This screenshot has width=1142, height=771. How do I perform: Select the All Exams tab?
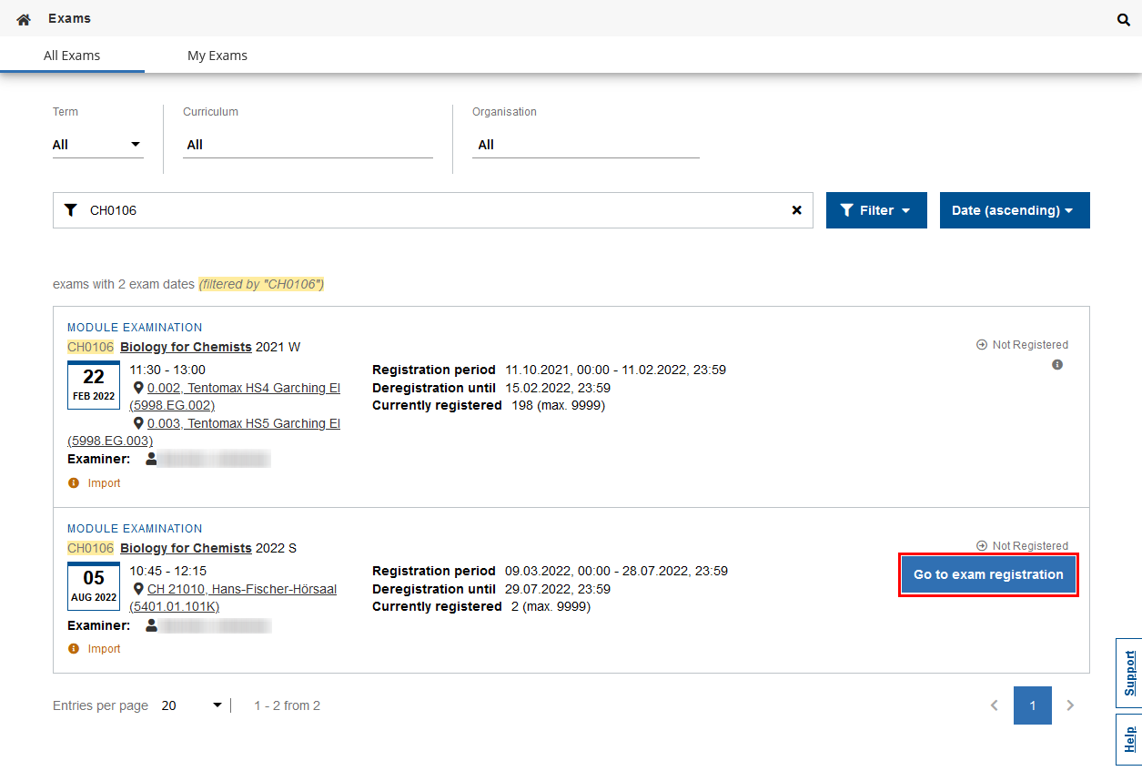tap(72, 56)
